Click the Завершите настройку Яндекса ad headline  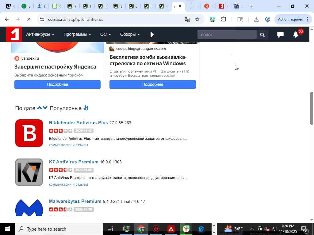click(x=55, y=66)
